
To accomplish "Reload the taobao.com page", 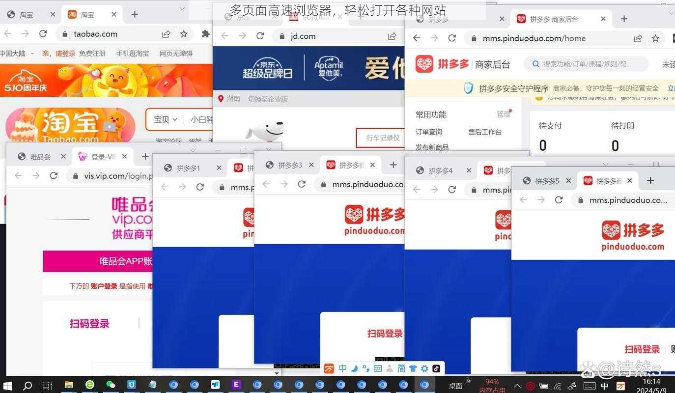I will 43,34.
